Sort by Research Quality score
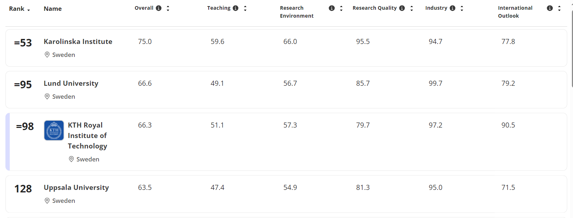 (412, 8)
